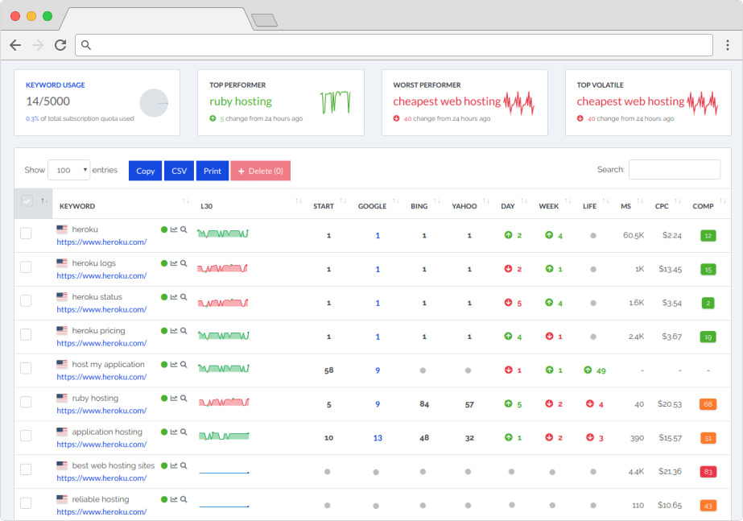Viewport: 743px width, 521px height.
Task: Open the chart icon for heroku pricing
Action: coord(174,330)
